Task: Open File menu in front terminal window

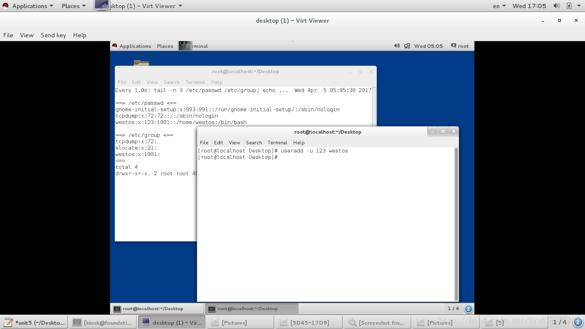Action: (204, 143)
